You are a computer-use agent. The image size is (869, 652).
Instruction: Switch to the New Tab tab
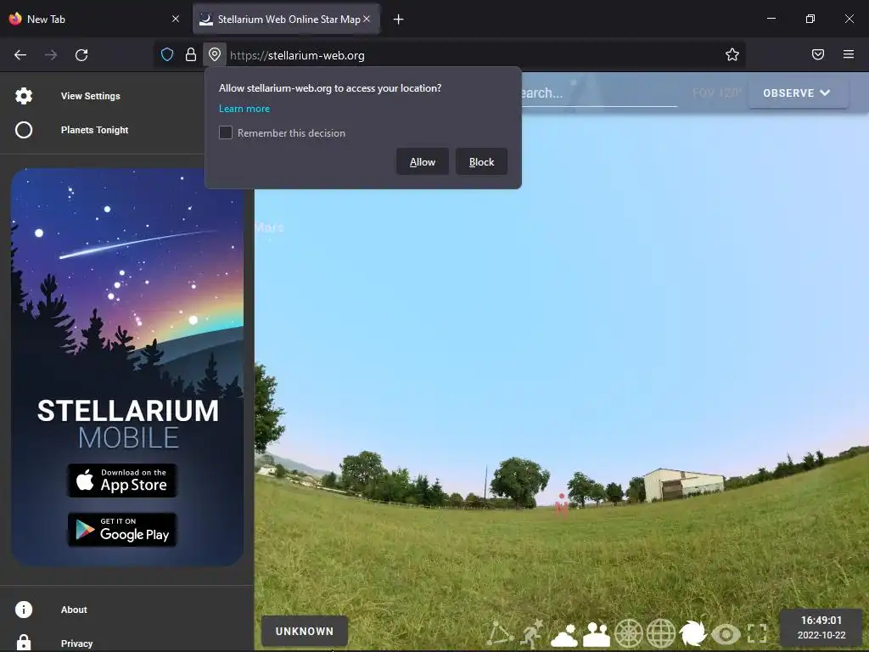tap(94, 19)
